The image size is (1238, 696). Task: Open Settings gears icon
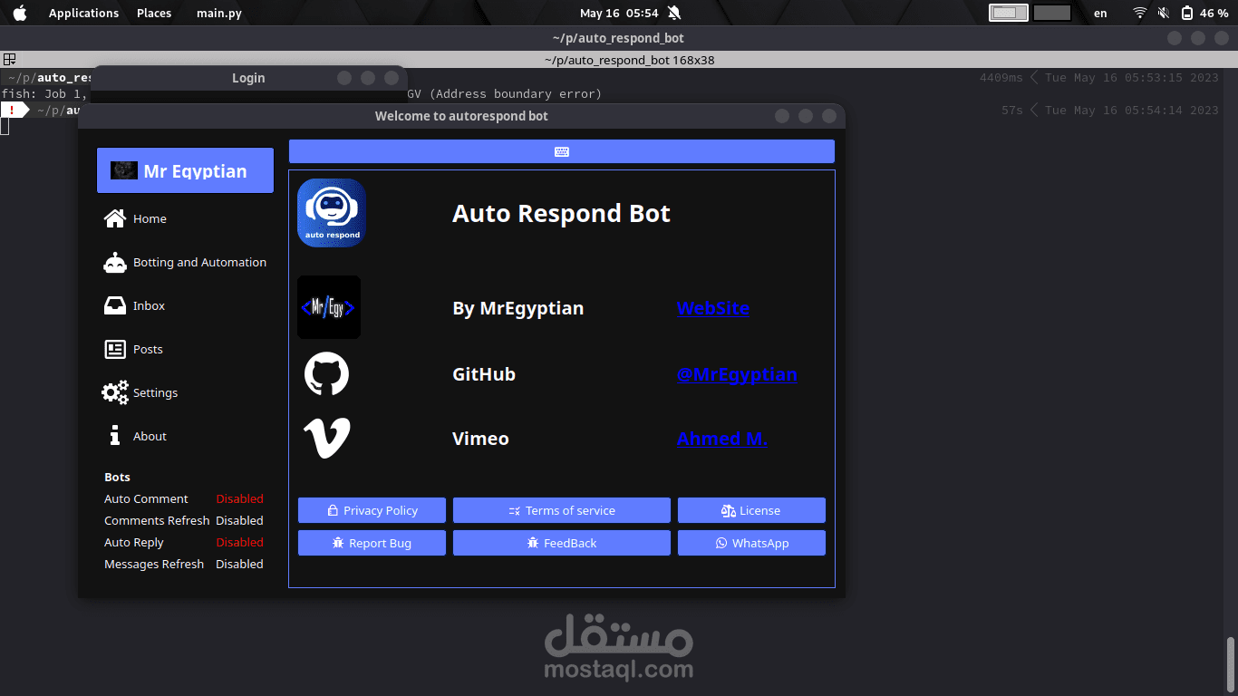[115, 392]
